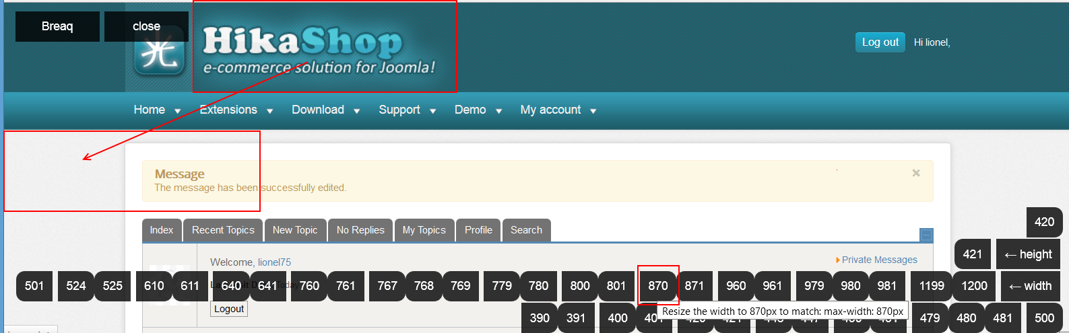Select the New Topic tab

[x=295, y=230]
